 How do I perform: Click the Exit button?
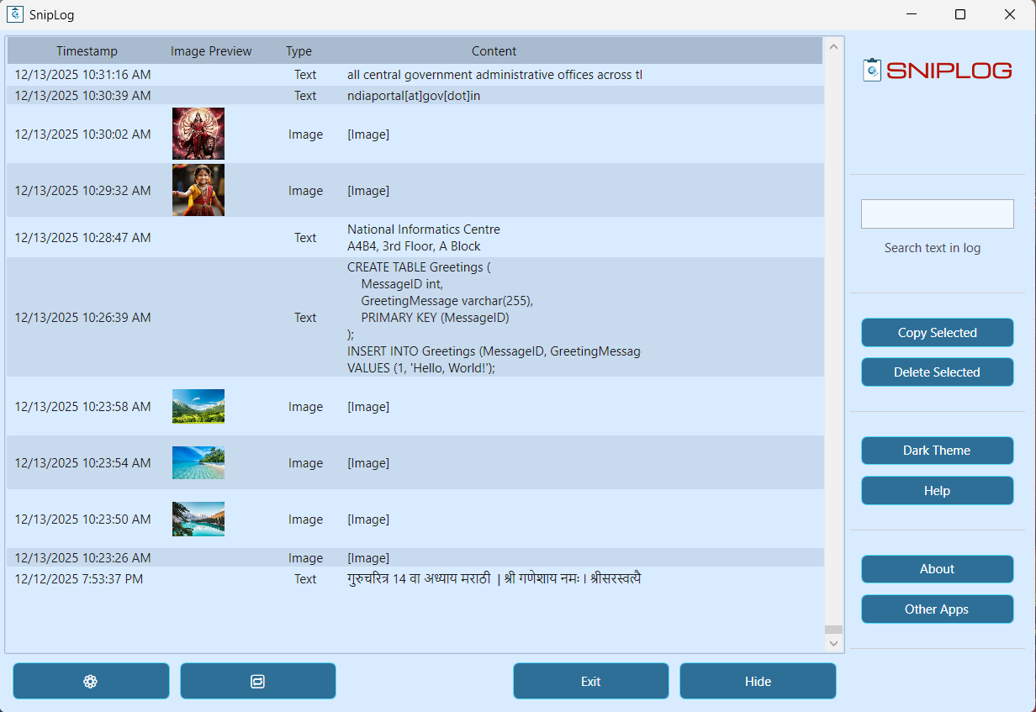pos(591,681)
